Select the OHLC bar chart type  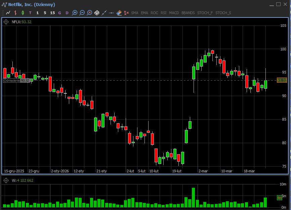click(15, 13)
